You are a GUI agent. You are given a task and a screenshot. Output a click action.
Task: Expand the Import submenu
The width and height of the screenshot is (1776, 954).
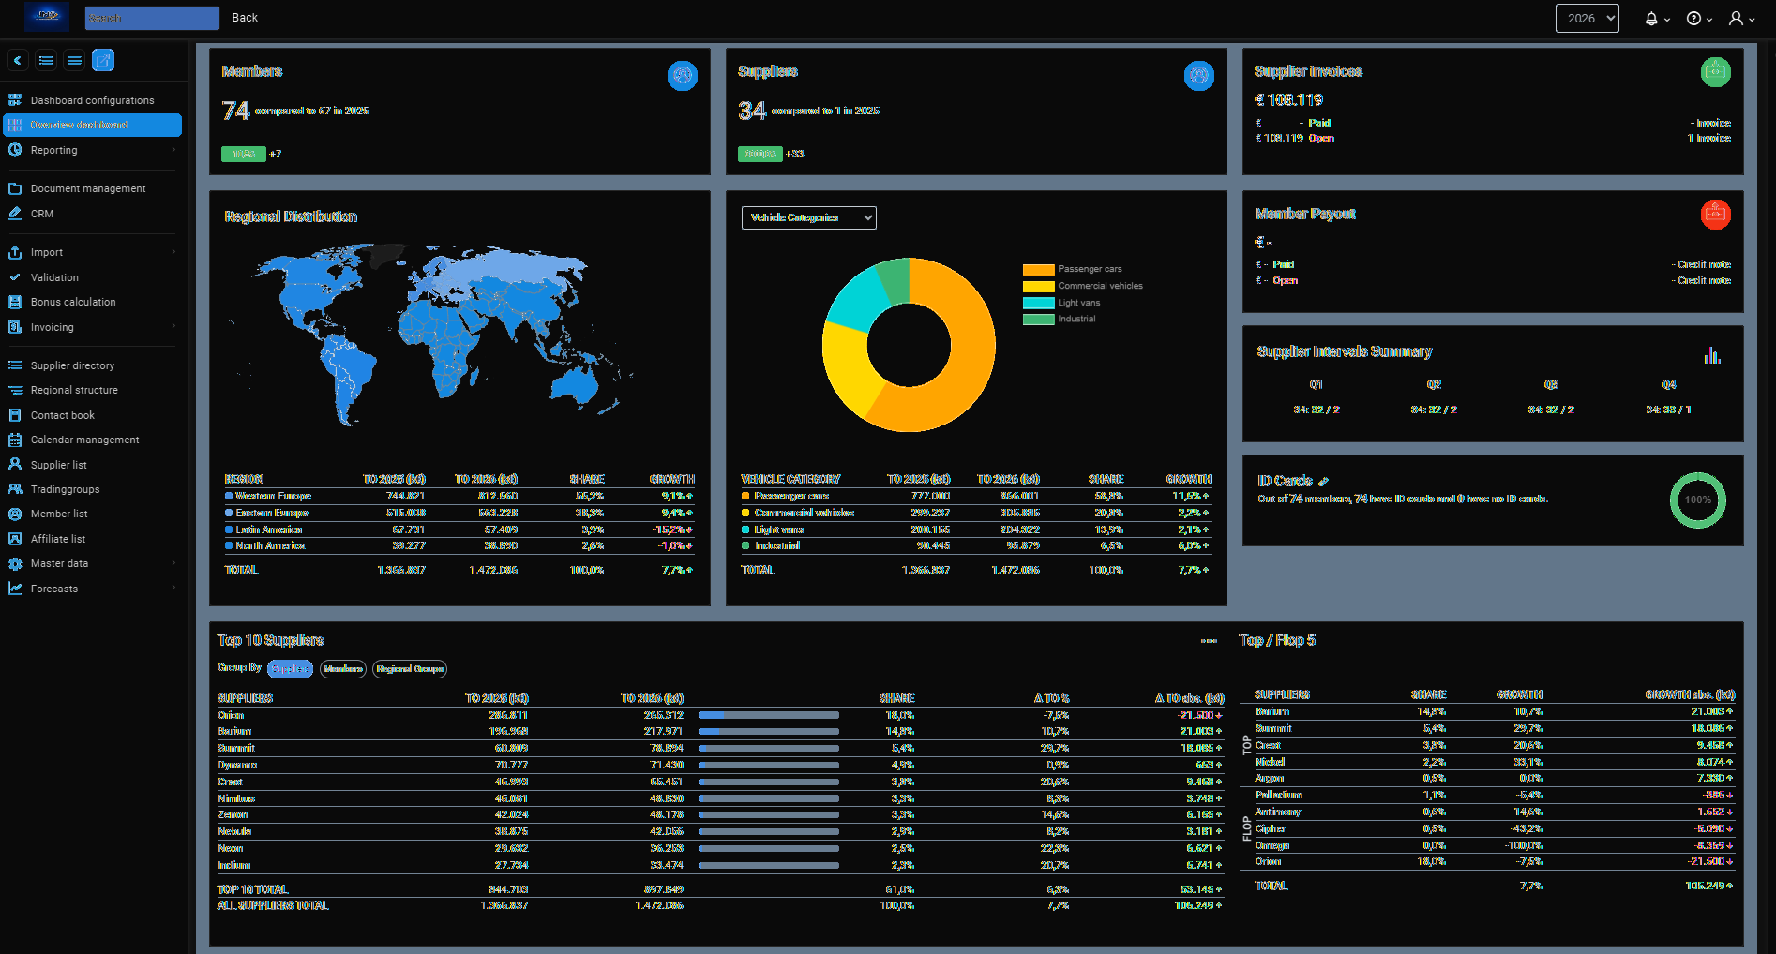pos(92,252)
